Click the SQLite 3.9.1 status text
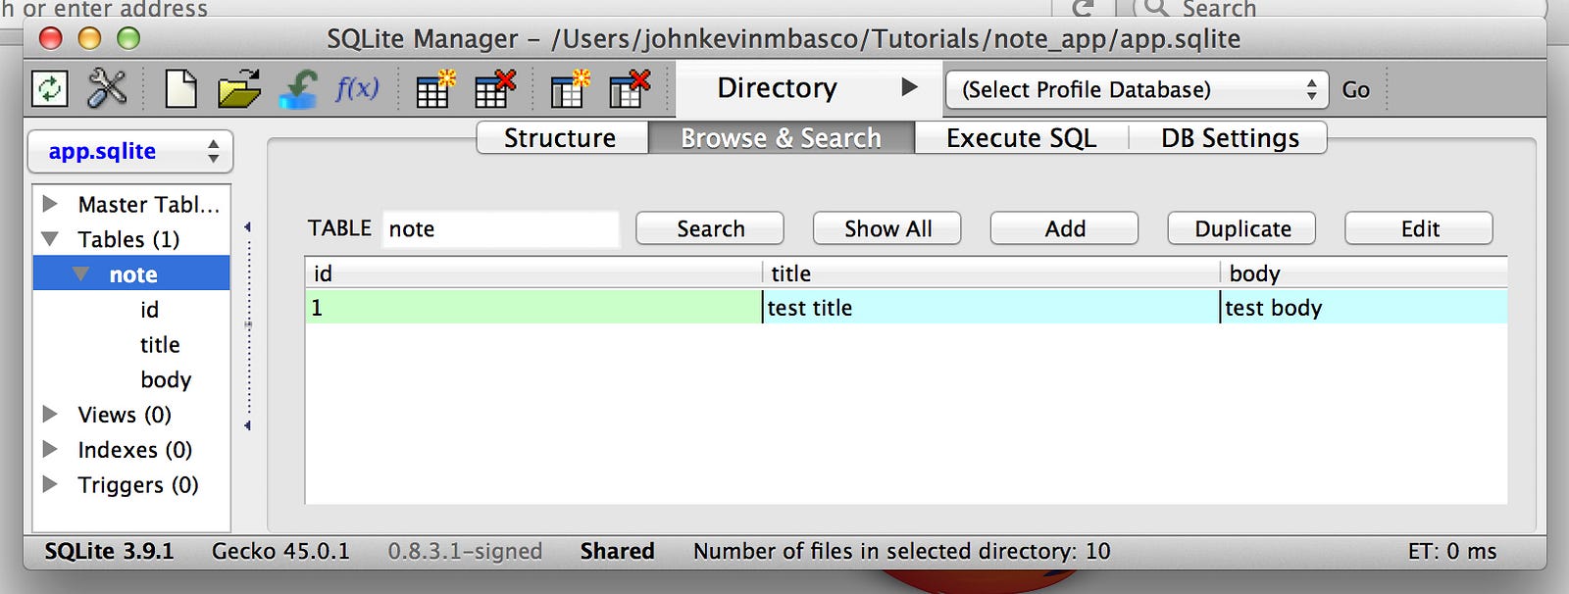 (x=109, y=551)
